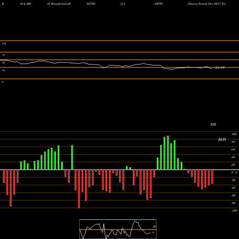The image size is (239, 239).
Task: Click the 40 label on MR right axis
Action: click(233, 157)
